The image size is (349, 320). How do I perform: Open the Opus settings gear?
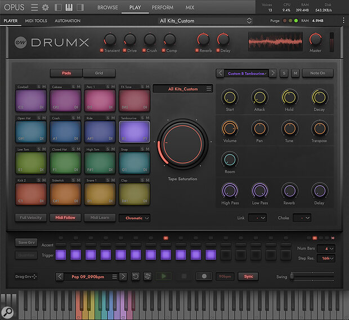[x=46, y=7]
